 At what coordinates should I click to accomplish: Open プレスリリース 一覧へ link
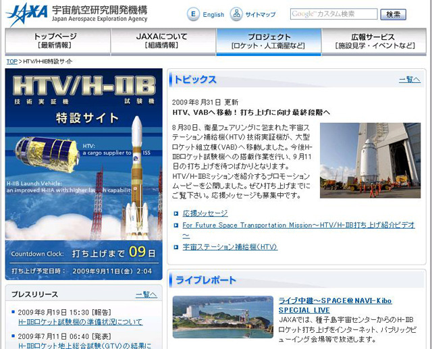point(146,294)
